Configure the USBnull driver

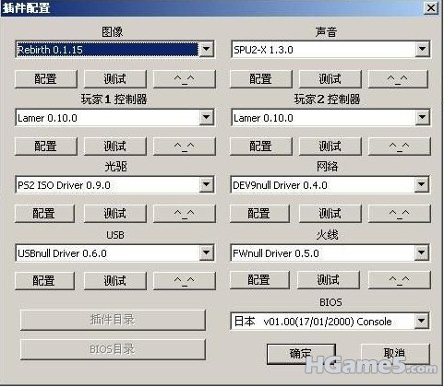pyautogui.click(x=44, y=281)
